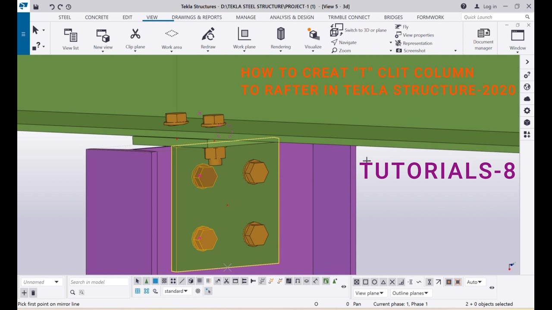Open the Unnamed filter dropdown
The image size is (552, 310).
[41, 282]
